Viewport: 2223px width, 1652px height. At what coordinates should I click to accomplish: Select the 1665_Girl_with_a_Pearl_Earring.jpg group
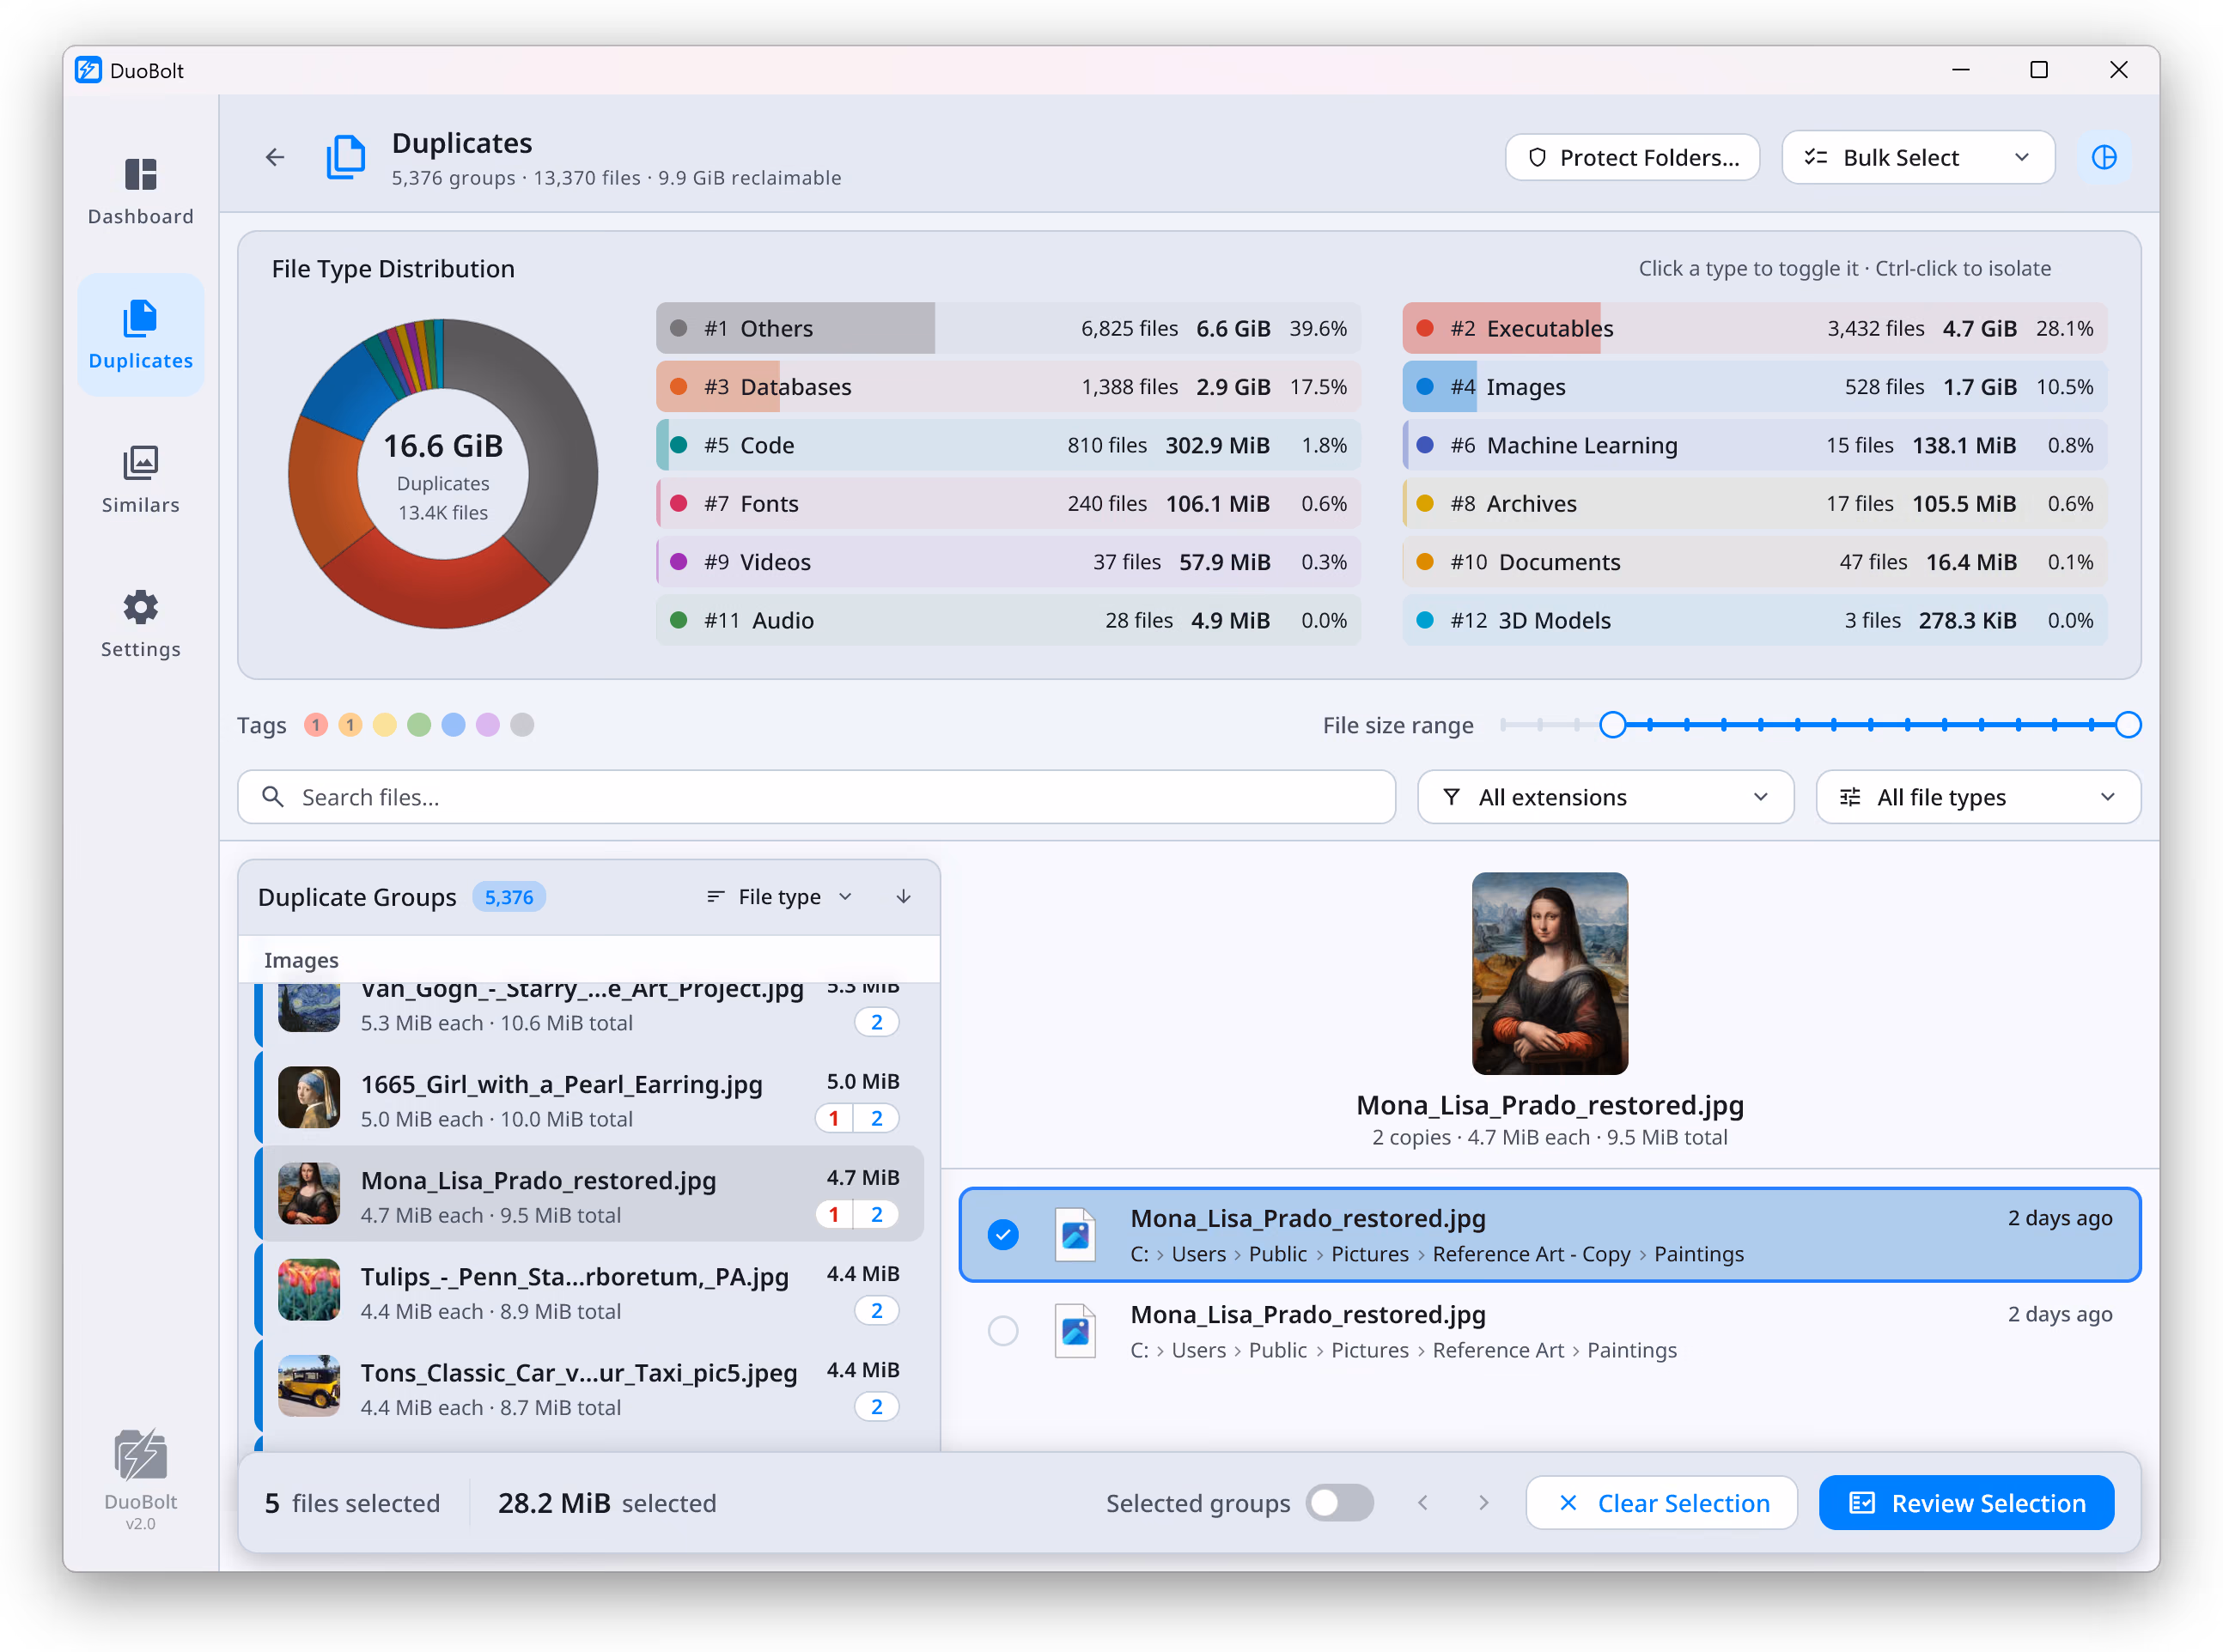pos(588,1098)
